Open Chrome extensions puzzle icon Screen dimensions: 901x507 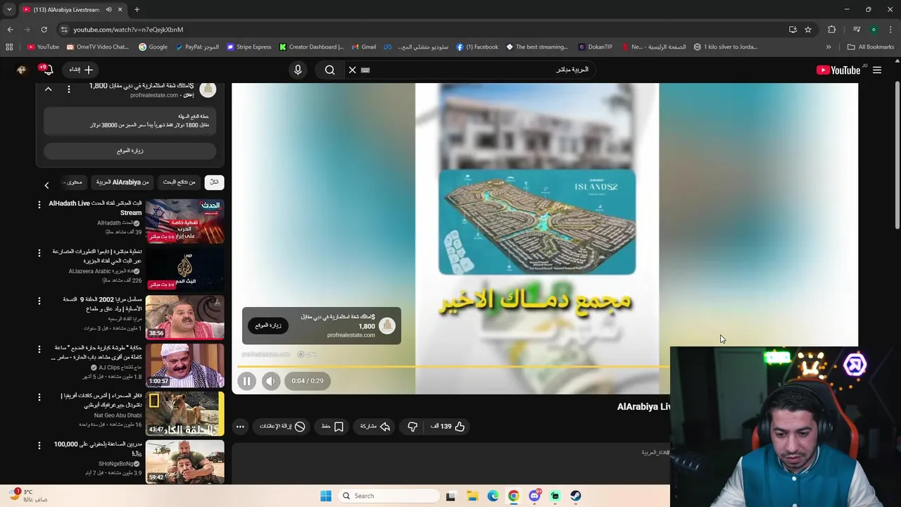point(832,30)
